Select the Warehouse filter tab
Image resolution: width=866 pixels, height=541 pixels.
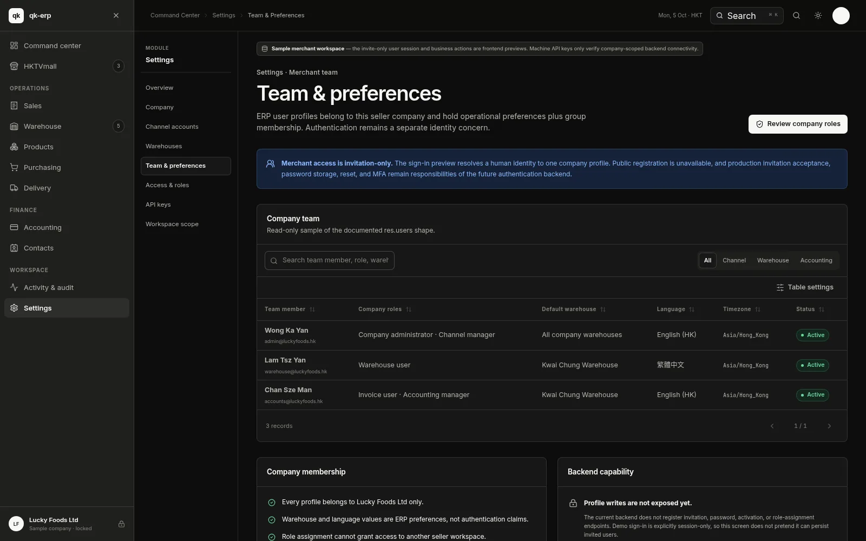coord(773,260)
